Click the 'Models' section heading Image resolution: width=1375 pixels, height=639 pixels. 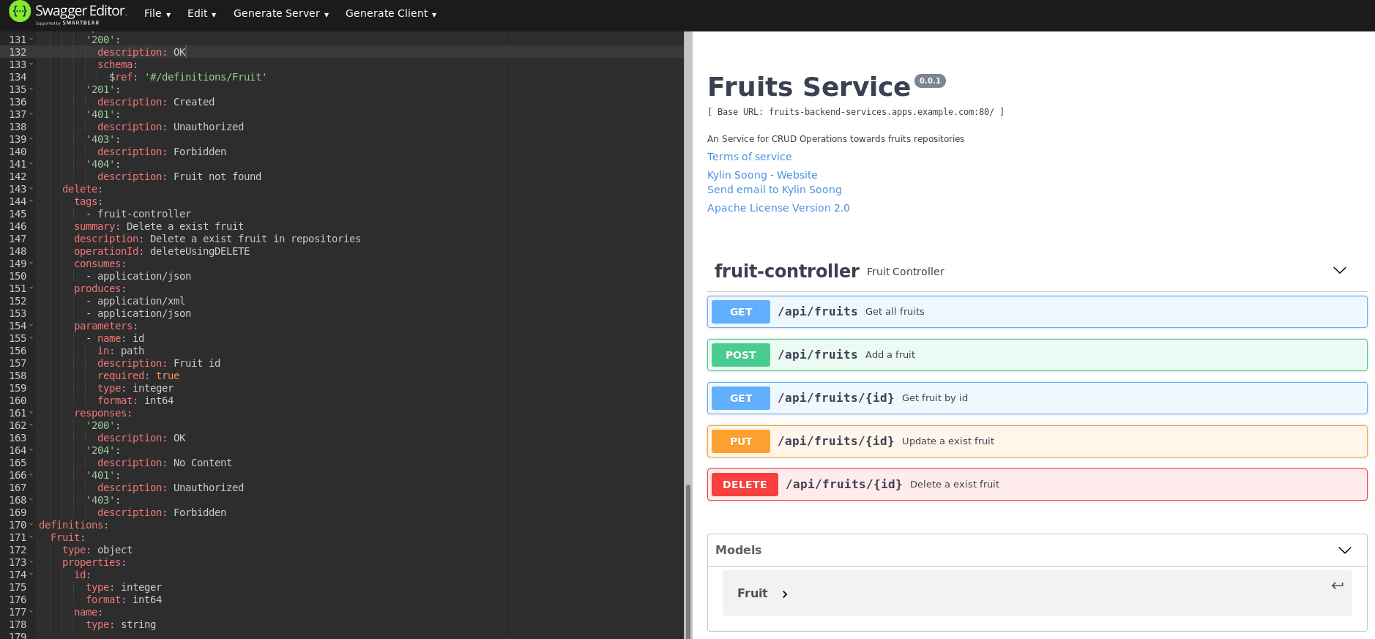(738, 550)
